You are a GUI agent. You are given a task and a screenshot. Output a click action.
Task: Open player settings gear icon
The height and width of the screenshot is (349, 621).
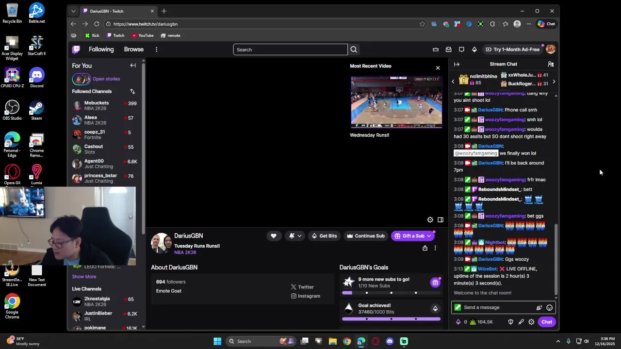coord(430,220)
